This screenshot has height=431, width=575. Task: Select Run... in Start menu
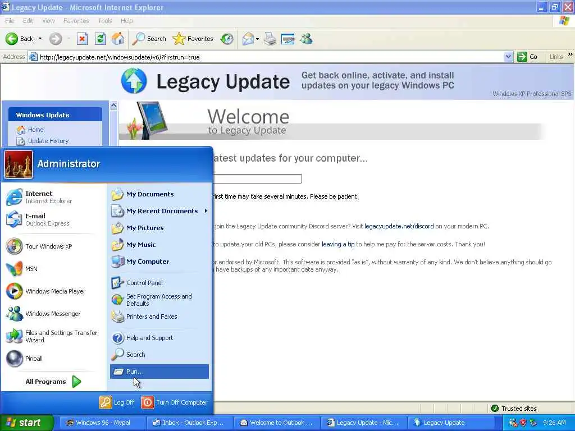pyautogui.click(x=159, y=372)
